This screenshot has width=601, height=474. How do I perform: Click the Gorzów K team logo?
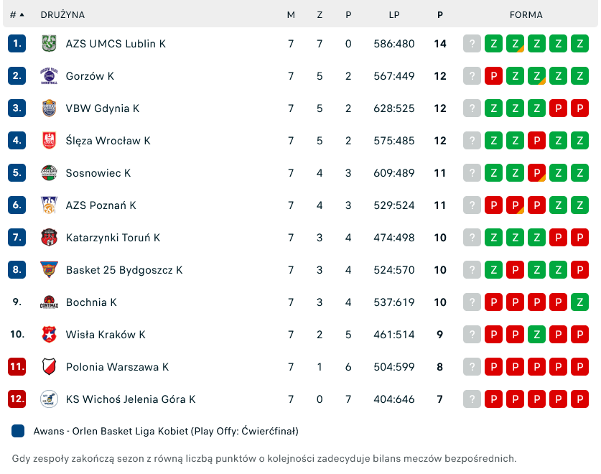coord(49,76)
